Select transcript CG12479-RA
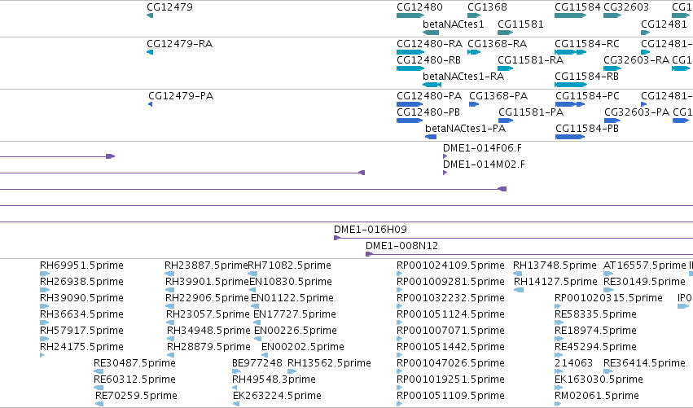The image size is (693, 408). point(150,52)
